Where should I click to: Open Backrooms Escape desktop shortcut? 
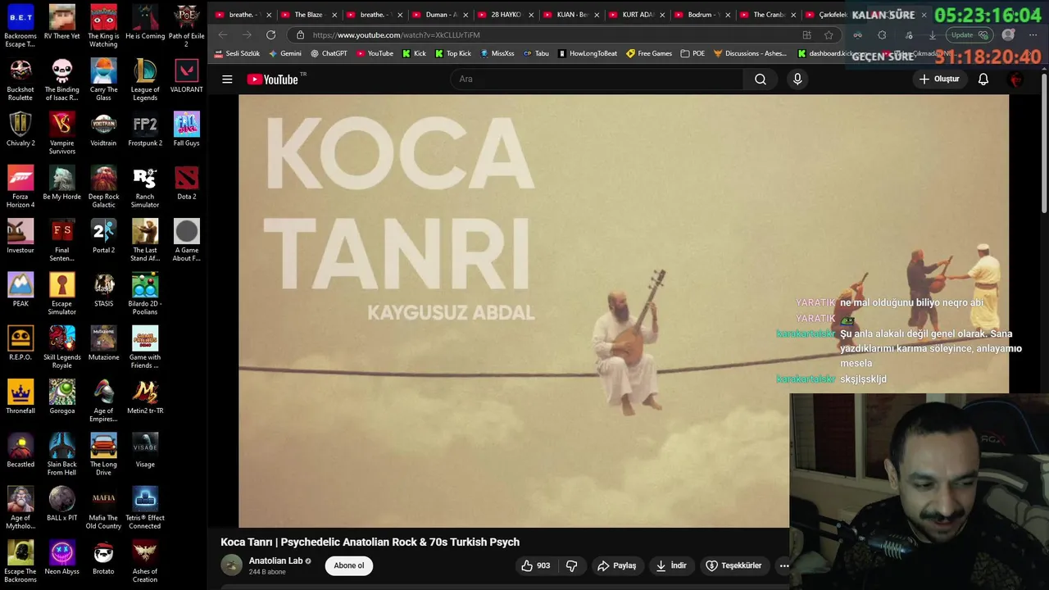click(20, 25)
